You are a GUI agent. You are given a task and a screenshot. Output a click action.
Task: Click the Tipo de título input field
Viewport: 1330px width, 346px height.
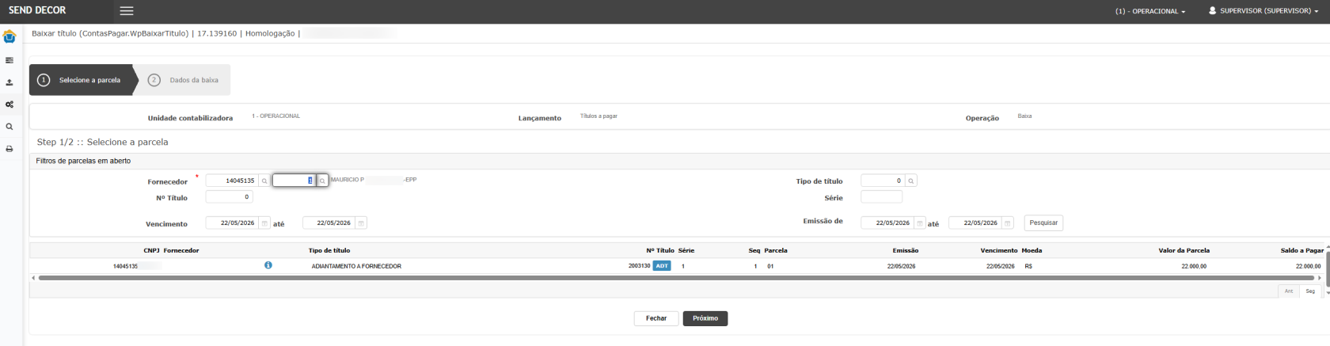tap(883, 181)
